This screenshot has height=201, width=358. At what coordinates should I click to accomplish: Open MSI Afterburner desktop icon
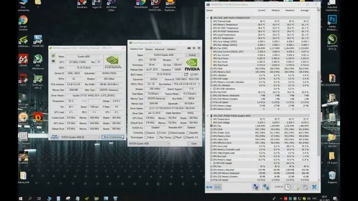pyautogui.click(x=38, y=62)
